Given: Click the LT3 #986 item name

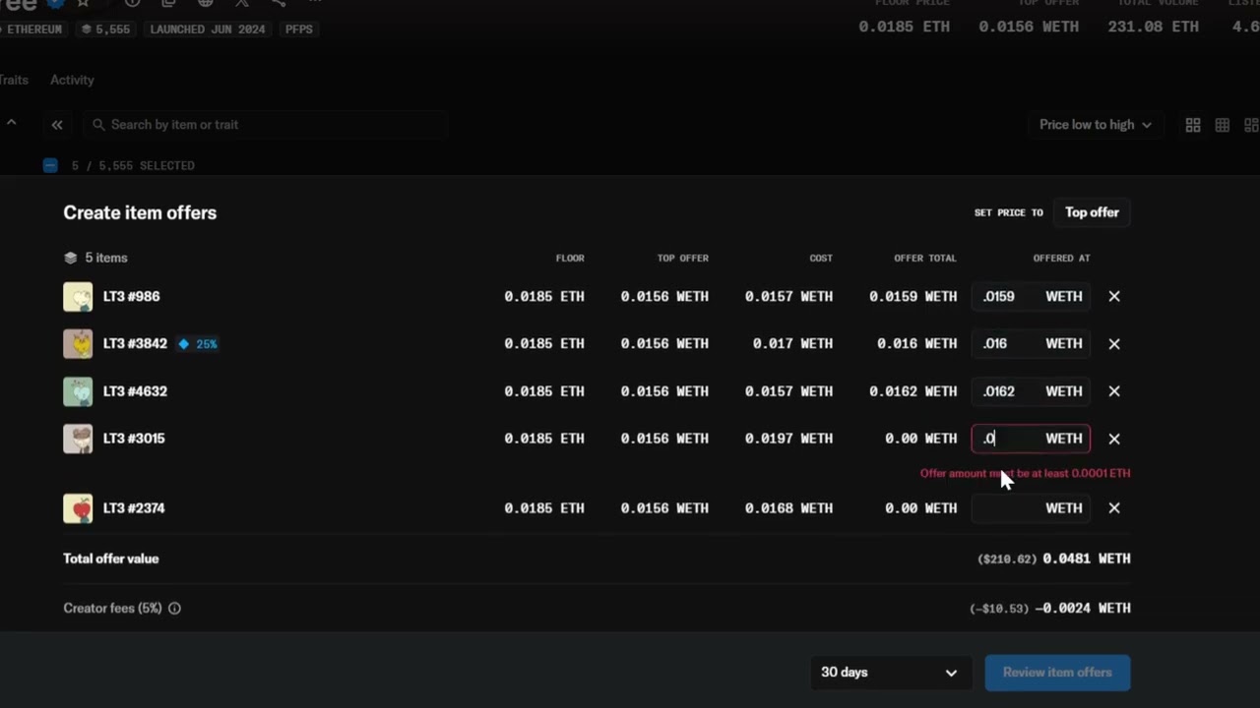Looking at the screenshot, I should tap(131, 296).
